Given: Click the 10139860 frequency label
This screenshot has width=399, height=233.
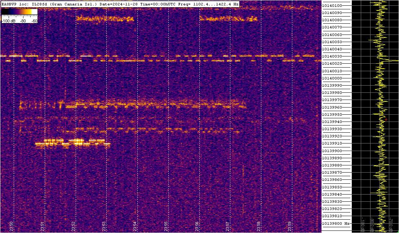Looking at the screenshot, I should coord(332,180).
